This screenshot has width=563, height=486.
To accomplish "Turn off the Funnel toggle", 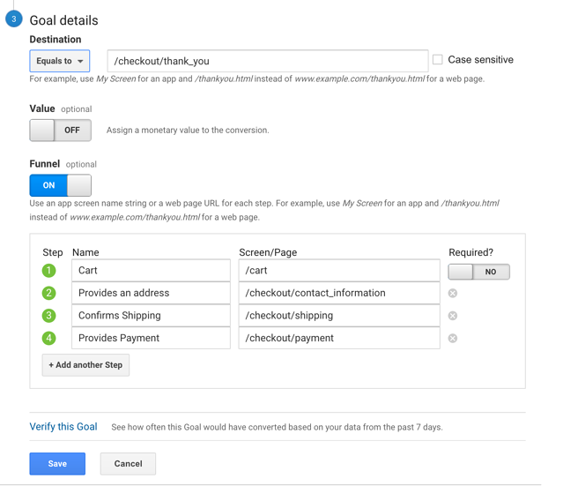I will coord(60,185).
